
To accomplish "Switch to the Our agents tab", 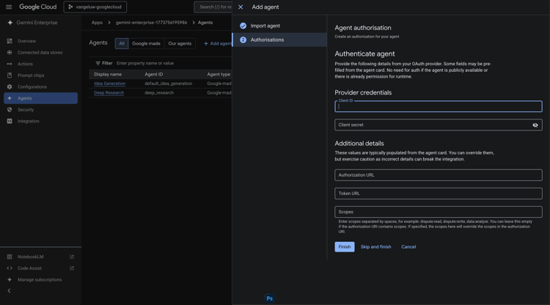I will click(180, 43).
